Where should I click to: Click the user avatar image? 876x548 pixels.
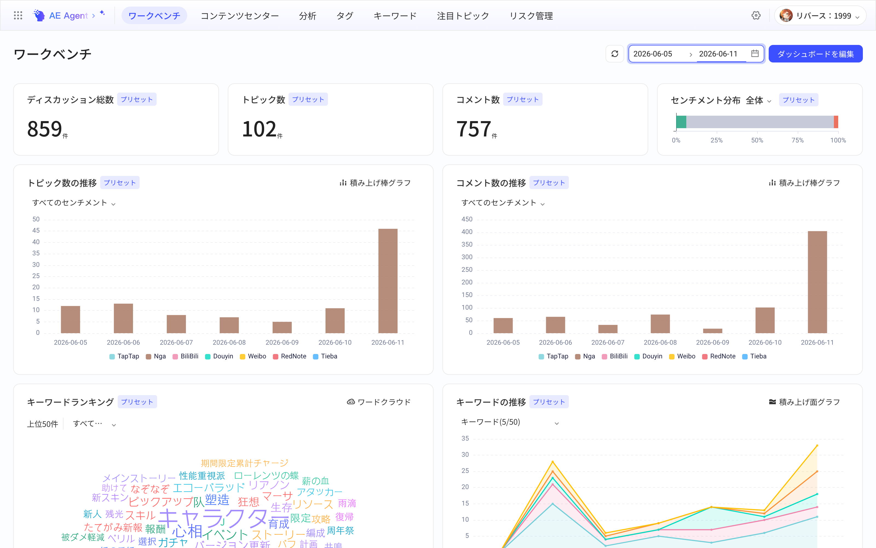(x=786, y=16)
